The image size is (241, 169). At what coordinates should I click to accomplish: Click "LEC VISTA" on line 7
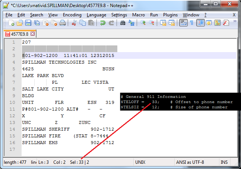(x=95, y=82)
